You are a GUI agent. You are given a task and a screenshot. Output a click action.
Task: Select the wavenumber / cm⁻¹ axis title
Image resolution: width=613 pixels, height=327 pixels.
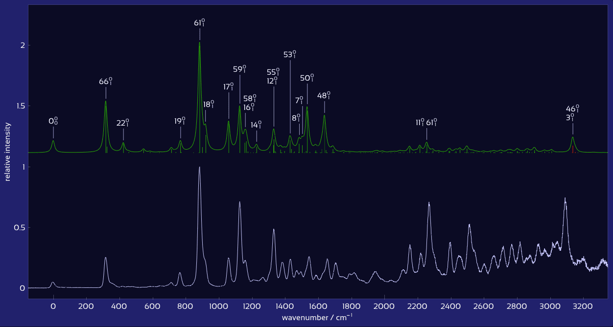pyautogui.click(x=317, y=317)
